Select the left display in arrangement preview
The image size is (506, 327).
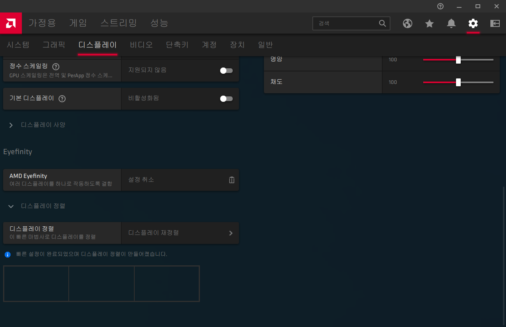[x=36, y=284]
